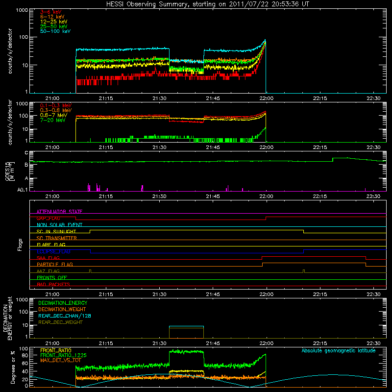Viewport: 392px width, 392px height.
Task: Click the FRONT_RATIO_1225 legend label
Action: click(x=63, y=355)
